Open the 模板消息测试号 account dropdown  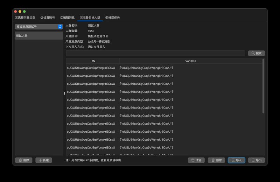point(38,27)
